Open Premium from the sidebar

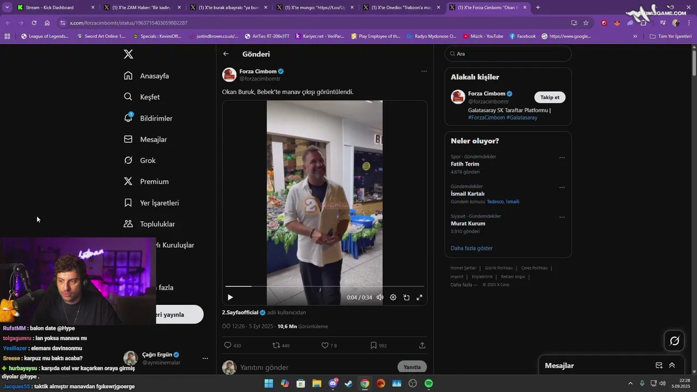pyautogui.click(x=146, y=181)
